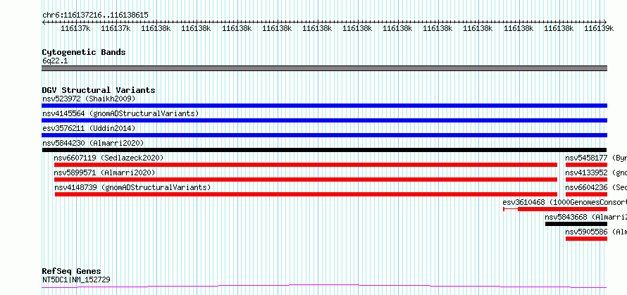
Task: Click the red bar of nsv5899571
Action: click(x=306, y=180)
